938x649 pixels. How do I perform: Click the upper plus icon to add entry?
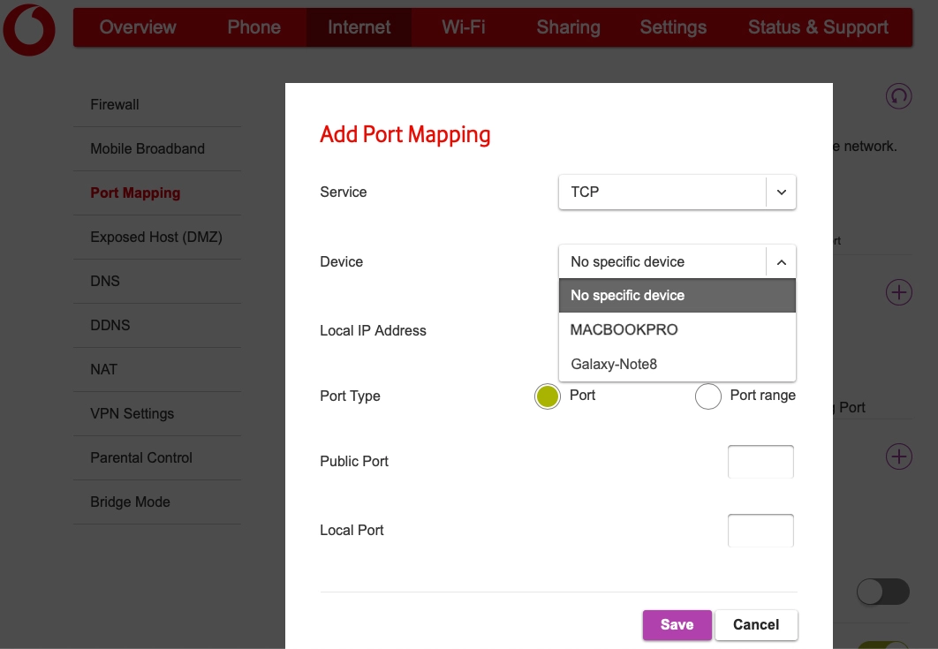coord(898,291)
